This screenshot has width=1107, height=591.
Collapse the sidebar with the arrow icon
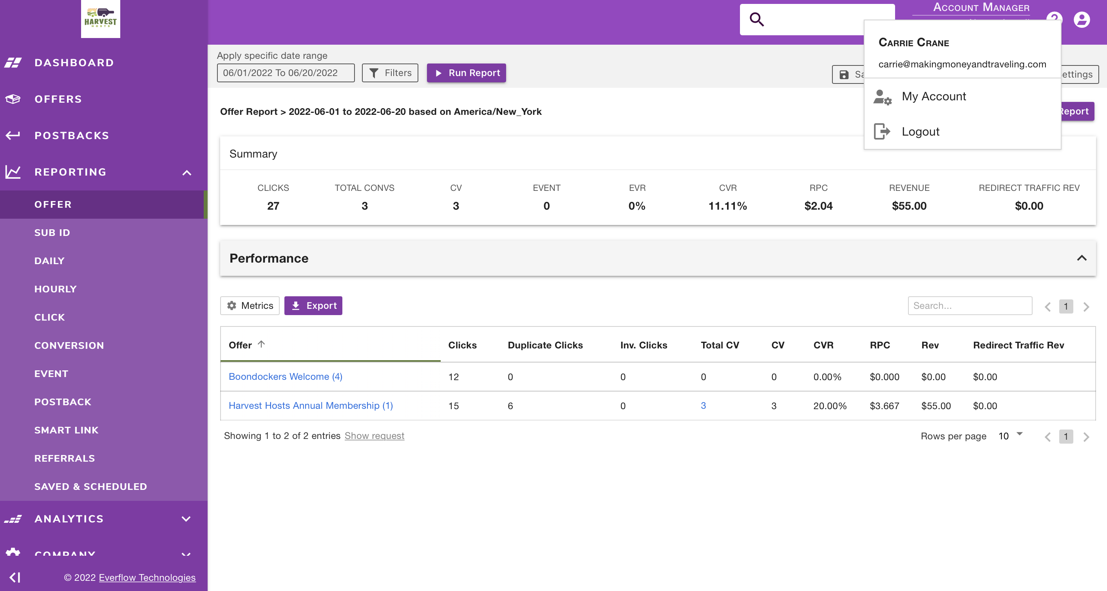click(x=15, y=577)
